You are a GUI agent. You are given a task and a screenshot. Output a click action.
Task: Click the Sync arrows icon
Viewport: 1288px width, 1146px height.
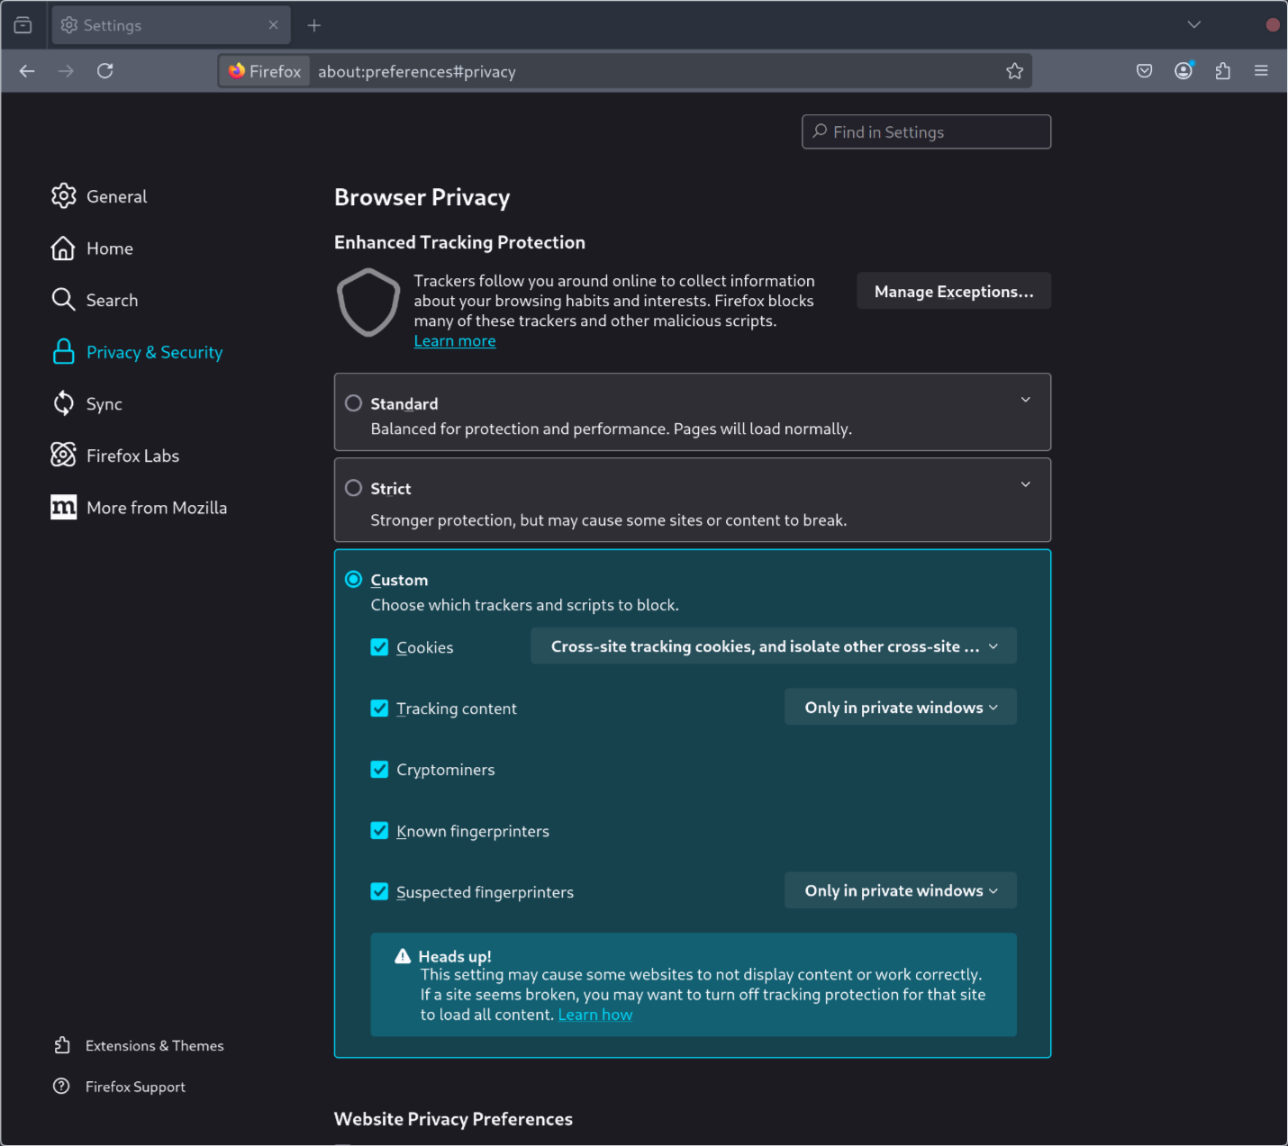(63, 403)
